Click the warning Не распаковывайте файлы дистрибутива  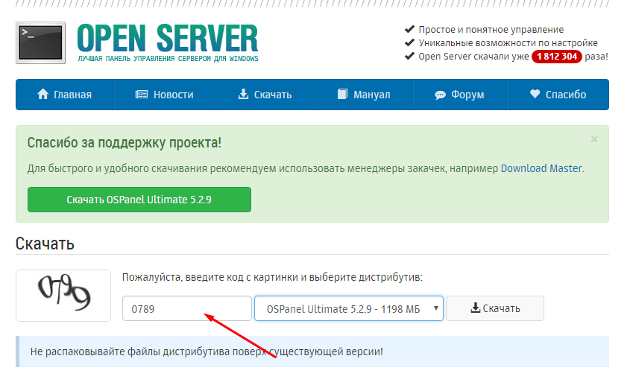pyautogui.click(x=207, y=351)
